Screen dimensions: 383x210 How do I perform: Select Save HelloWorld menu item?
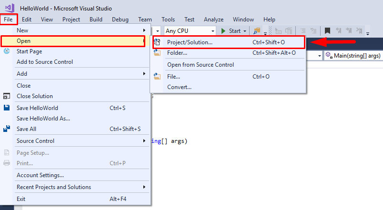pos(75,108)
